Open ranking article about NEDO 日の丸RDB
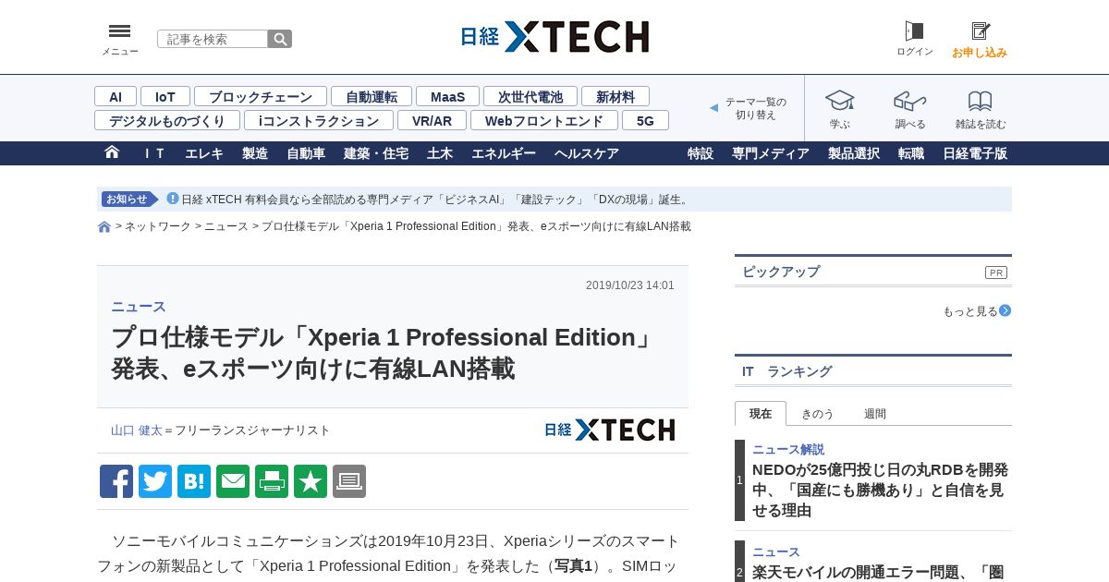This screenshot has width=1109, height=582. 880,490
